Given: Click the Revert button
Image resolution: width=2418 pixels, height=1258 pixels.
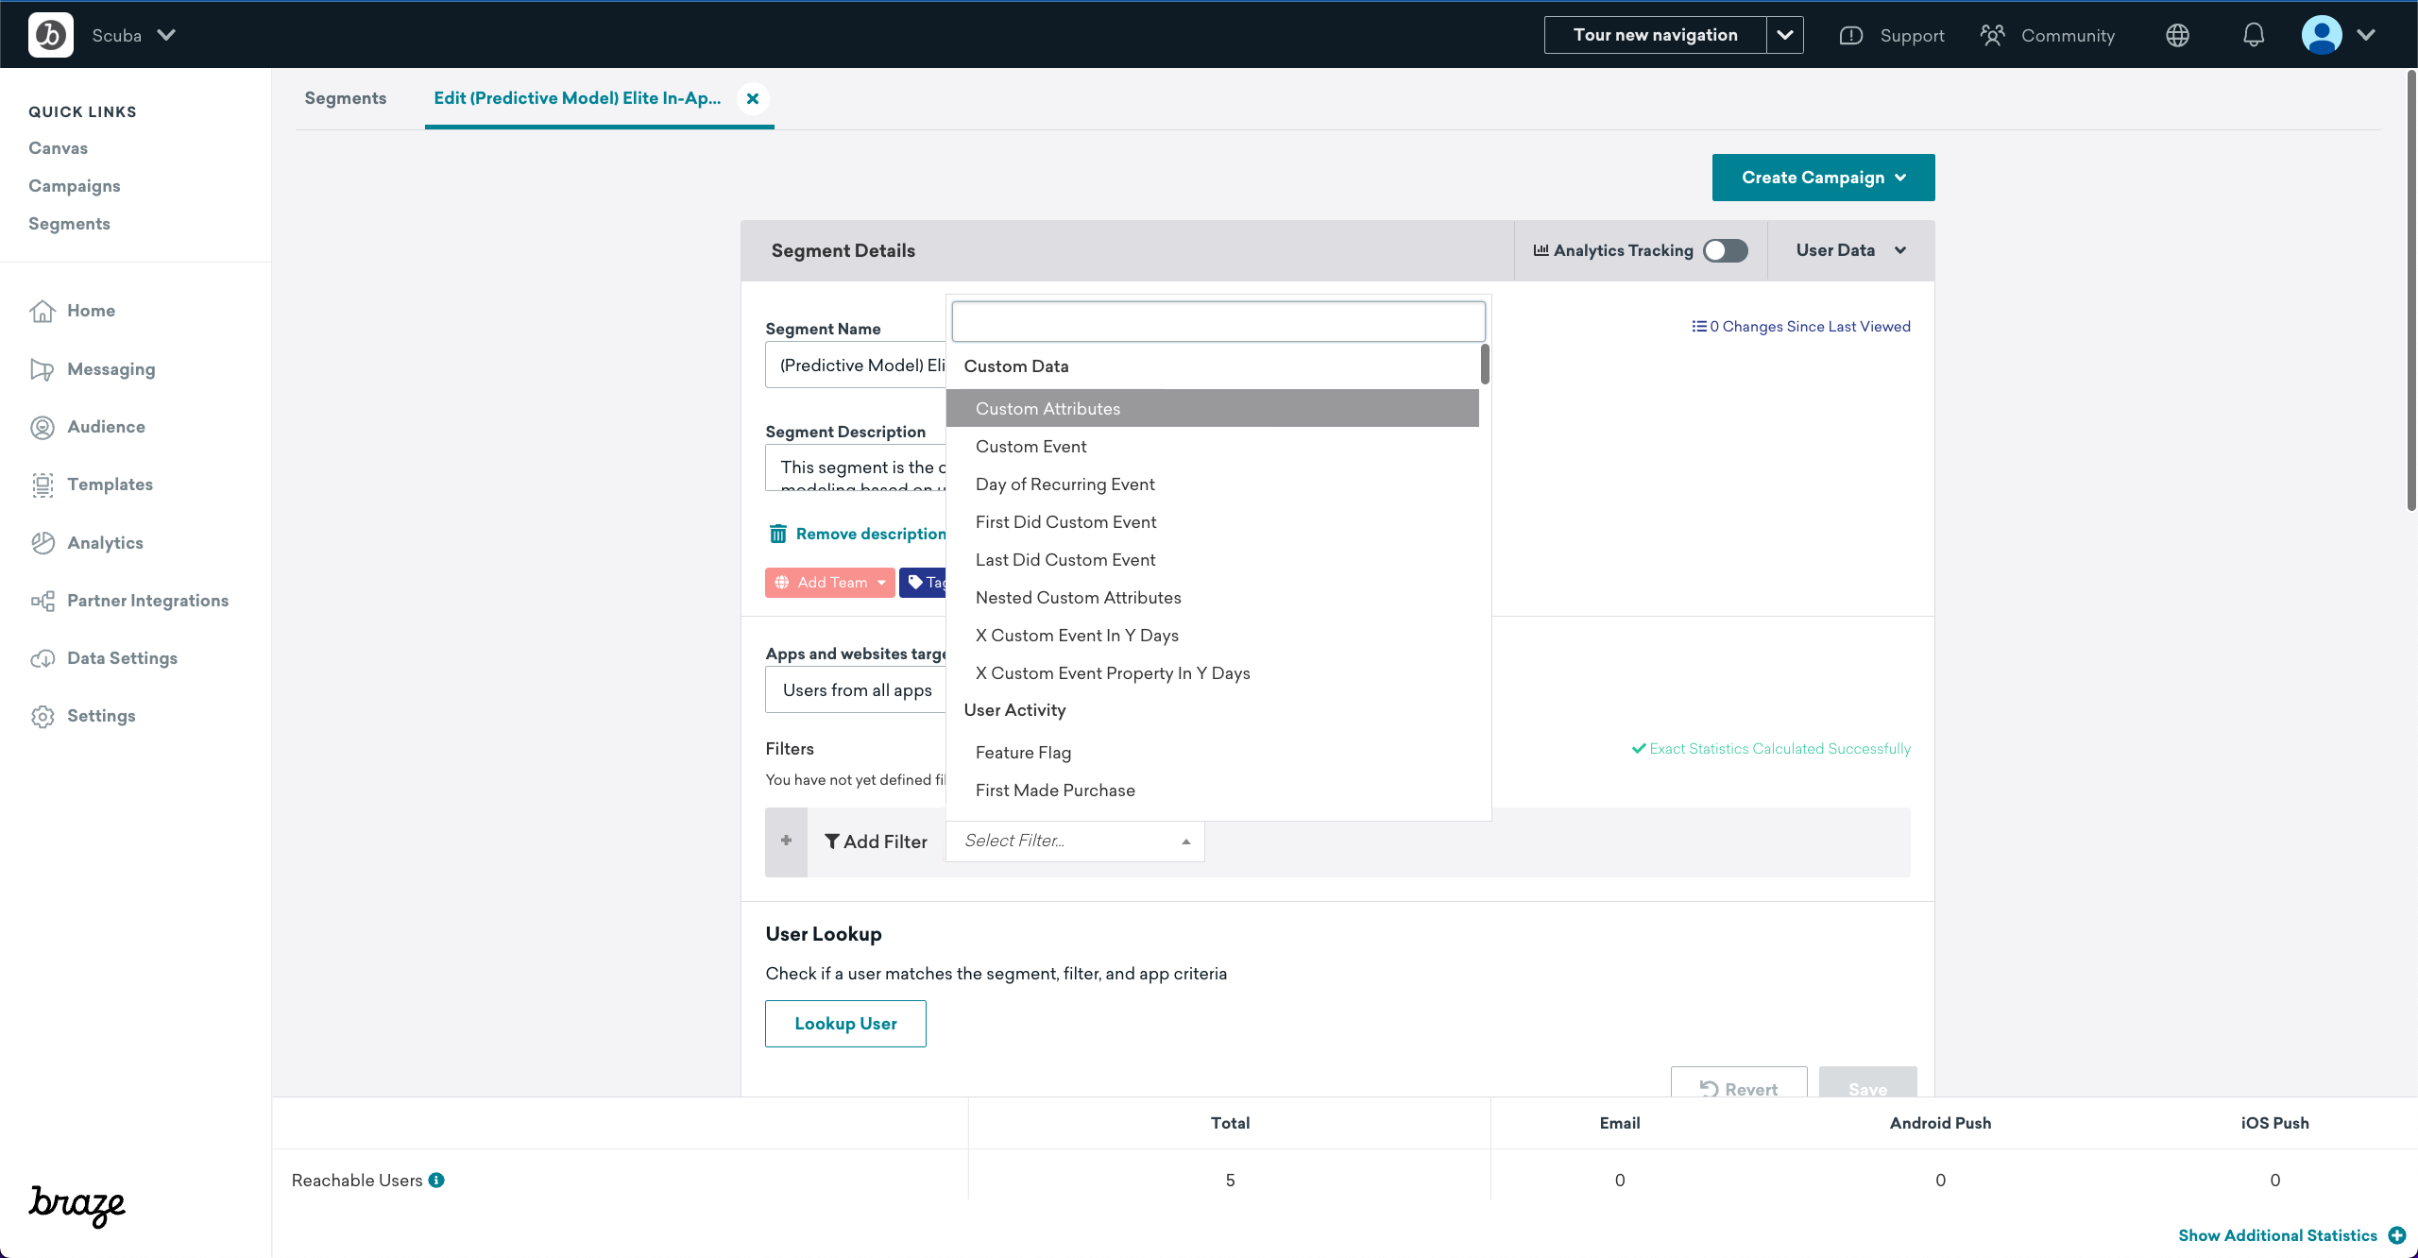Looking at the screenshot, I should (x=1738, y=1089).
